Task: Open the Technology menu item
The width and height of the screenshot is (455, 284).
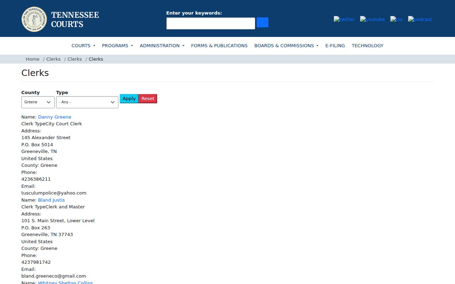Action: point(368,45)
